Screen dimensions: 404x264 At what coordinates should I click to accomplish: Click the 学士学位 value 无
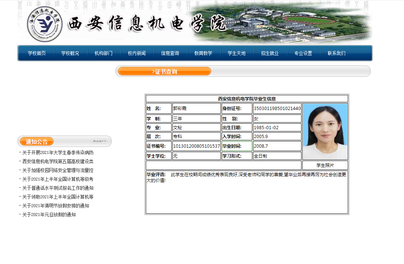(175, 156)
